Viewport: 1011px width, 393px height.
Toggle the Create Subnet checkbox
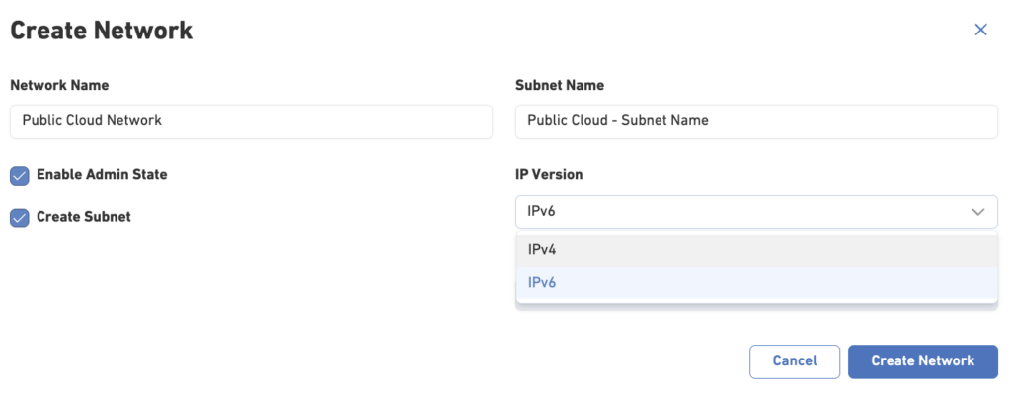click(20, 218)
